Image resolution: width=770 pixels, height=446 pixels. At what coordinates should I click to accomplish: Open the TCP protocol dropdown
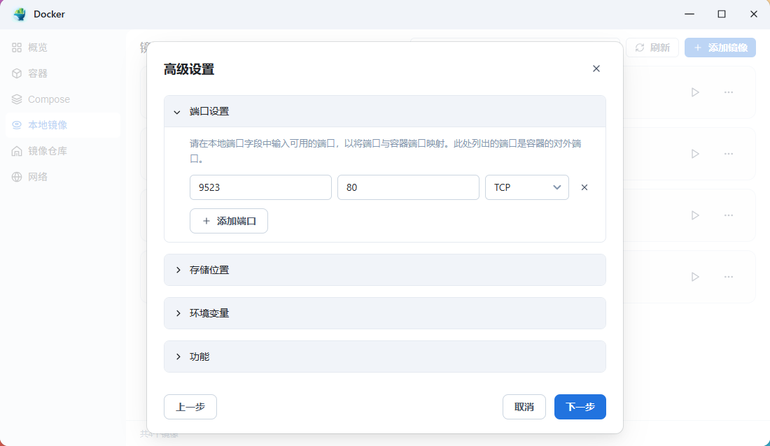(526, 187)
